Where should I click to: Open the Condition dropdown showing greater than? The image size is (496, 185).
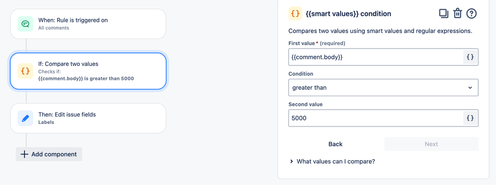click(x=383, y=88)
